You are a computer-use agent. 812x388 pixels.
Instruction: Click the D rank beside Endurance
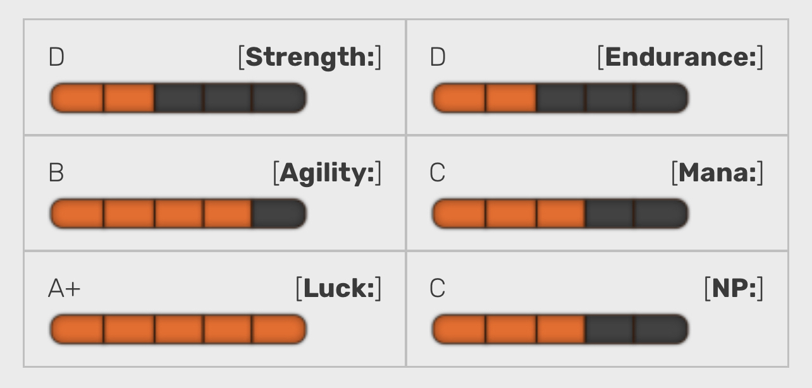point(438,58)
